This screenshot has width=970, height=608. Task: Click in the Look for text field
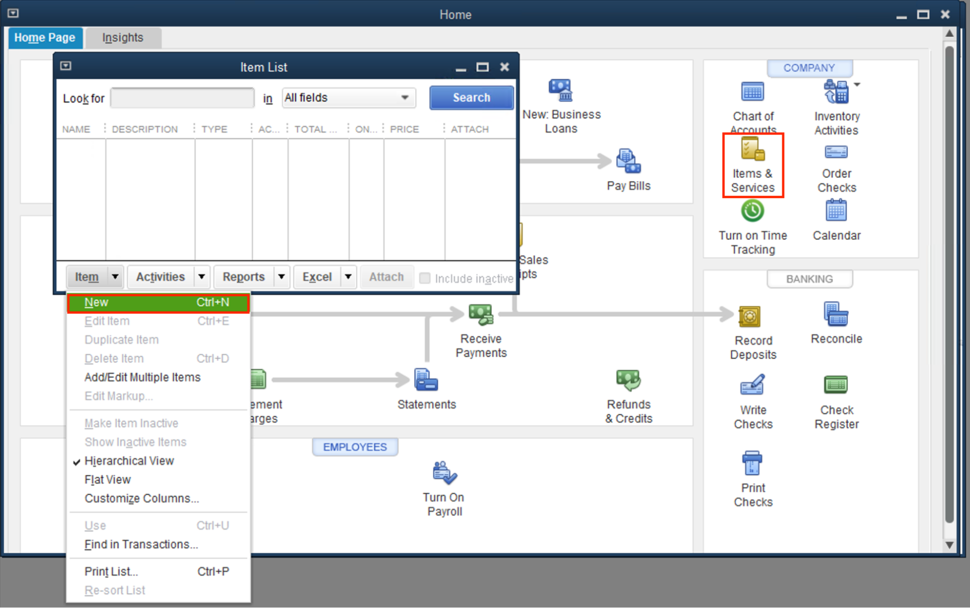coord(182,98)
